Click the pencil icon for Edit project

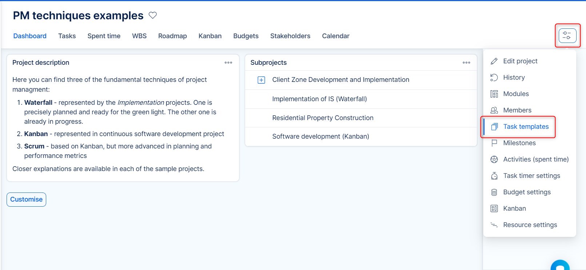point(494,61)
